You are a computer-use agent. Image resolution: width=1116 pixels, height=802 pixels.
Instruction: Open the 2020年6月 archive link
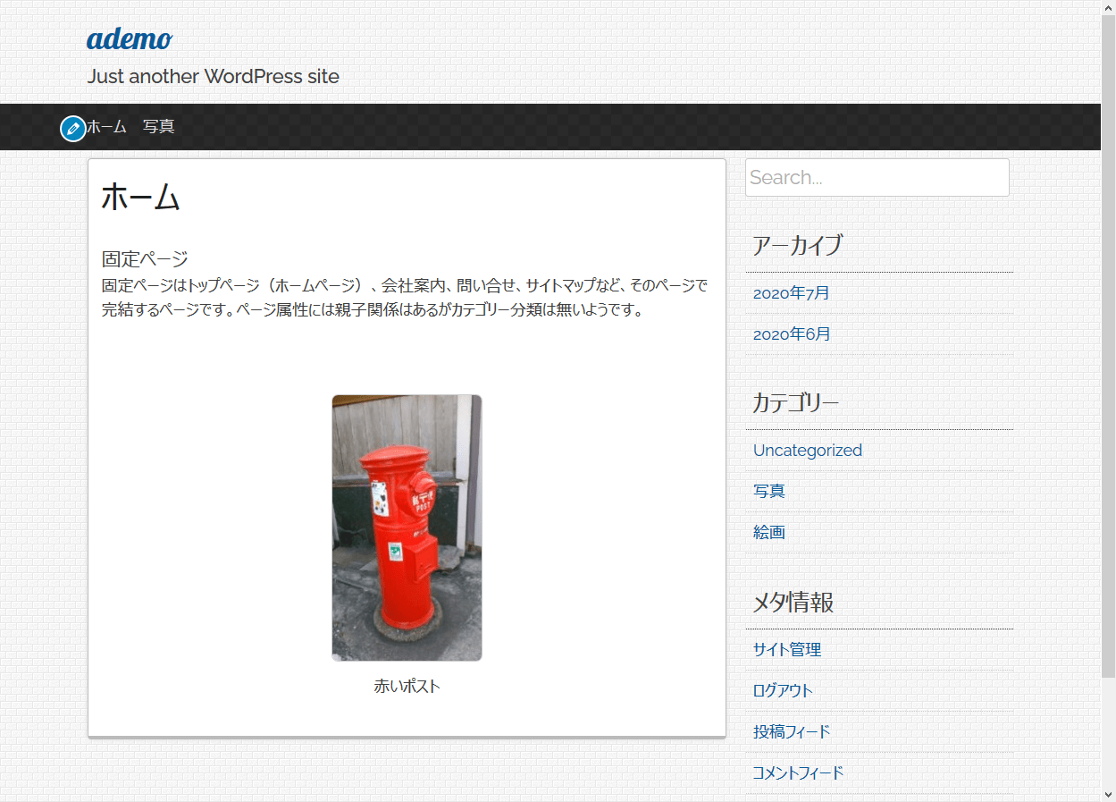click(792, 334)
